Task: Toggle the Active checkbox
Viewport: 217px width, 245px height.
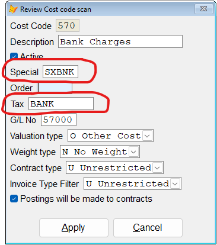Action: (14, 56)
